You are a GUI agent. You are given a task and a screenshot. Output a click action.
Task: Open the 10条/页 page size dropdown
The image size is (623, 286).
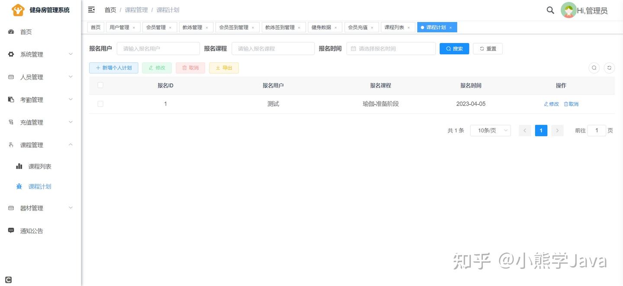[x=490, y=130]
